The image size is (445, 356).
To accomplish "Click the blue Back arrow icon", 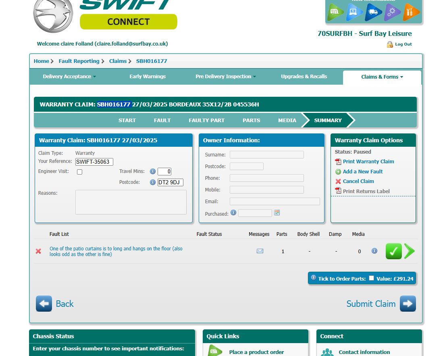I will (x=44, y=304).
